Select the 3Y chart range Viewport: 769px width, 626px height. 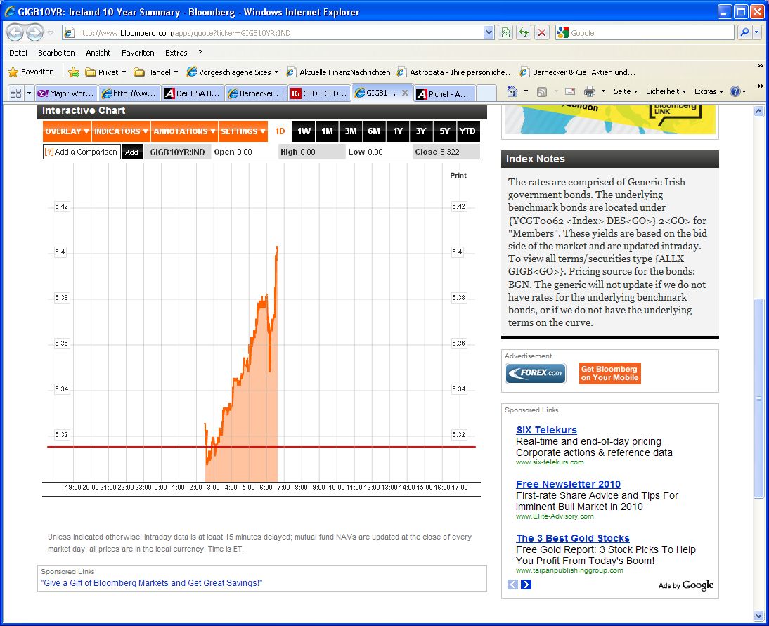point(421,131)
